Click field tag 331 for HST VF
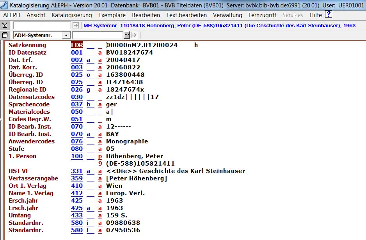This screenshot has height=240, width=366. (x=77, y=171)
